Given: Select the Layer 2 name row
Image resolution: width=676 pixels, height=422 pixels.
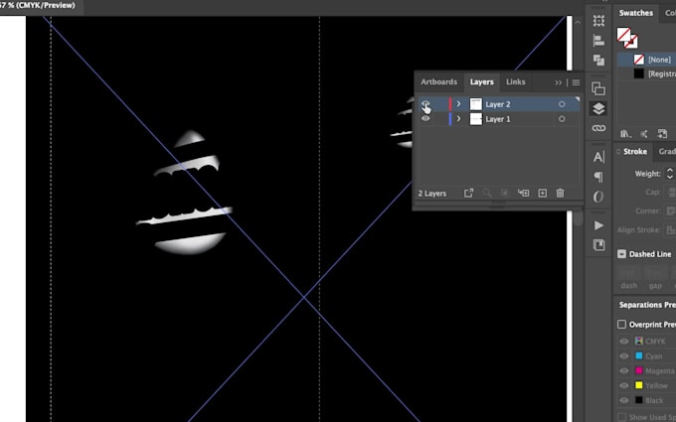Looking at the screenshot, I should pyautogui.click(x=498, y=104).
